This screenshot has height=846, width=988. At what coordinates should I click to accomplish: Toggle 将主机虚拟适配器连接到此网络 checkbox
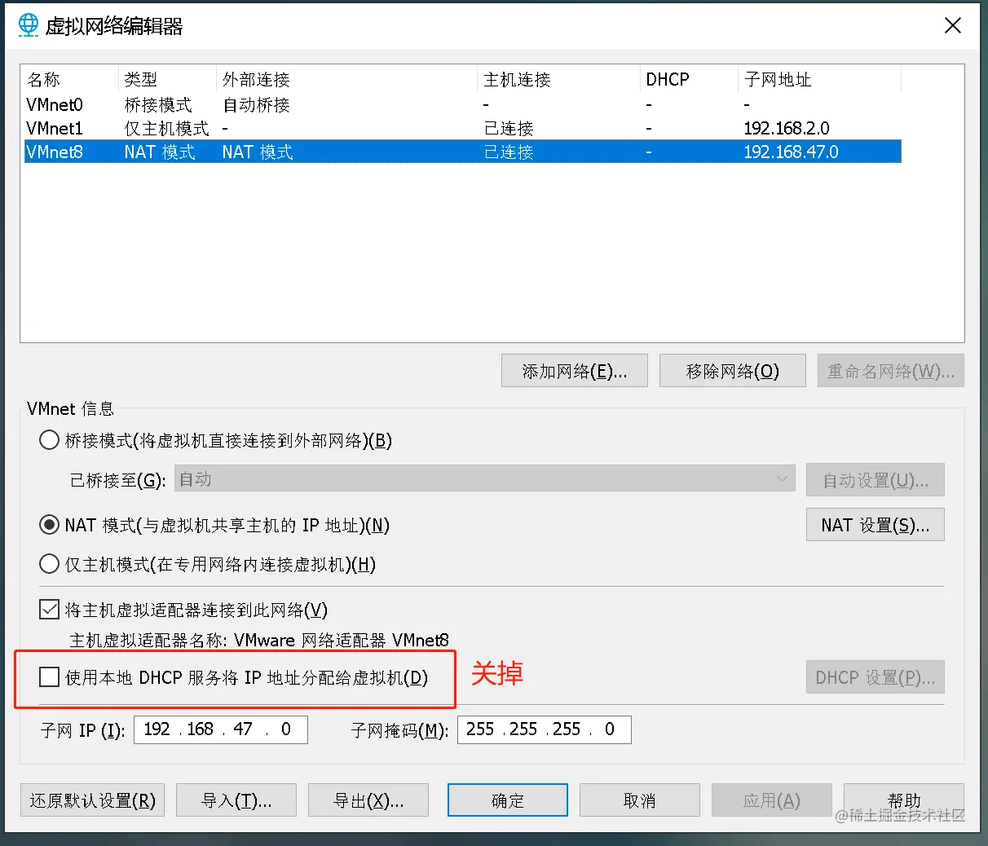(x=50, y=610)
